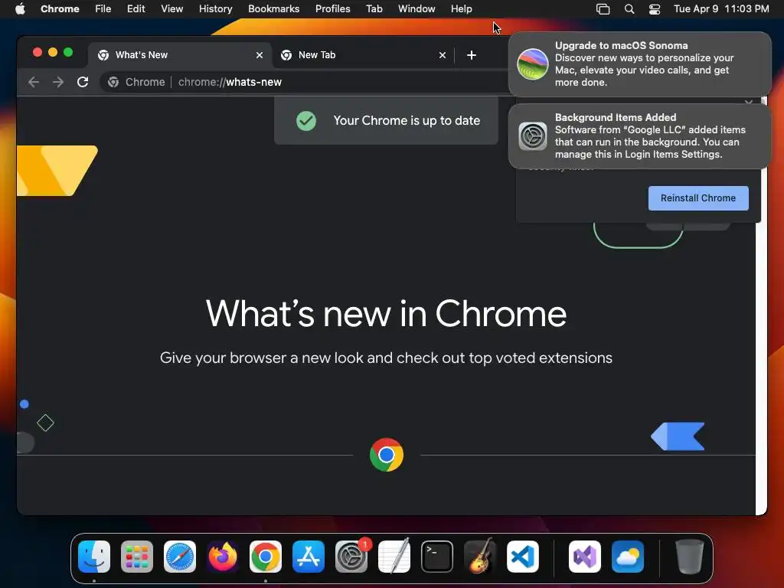This screenshot has height=588, width=784.
Task: Open the Chrome application menu
Action: click(x=60, y=9)
